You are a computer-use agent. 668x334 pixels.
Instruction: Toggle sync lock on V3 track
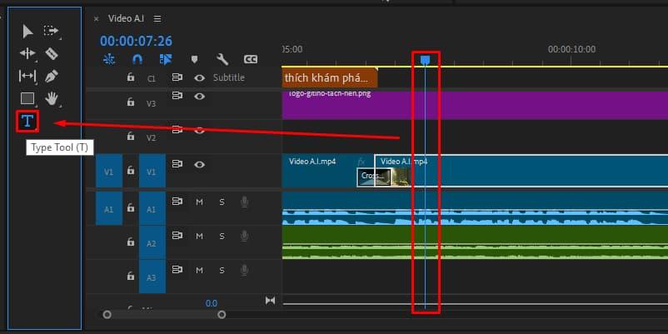tap(177, 96)
